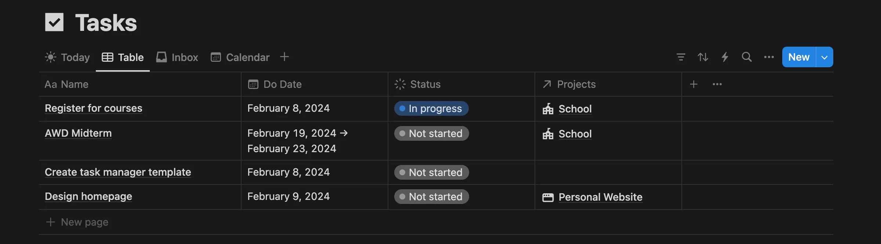Viewport: 881px width, 244px height.
Task: Click the calendar icon in the Do Date header
Action: tap(253, 84)
